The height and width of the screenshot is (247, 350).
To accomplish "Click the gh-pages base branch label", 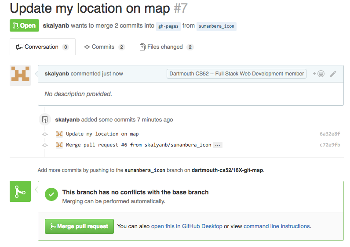I will (x=168, y=26).
